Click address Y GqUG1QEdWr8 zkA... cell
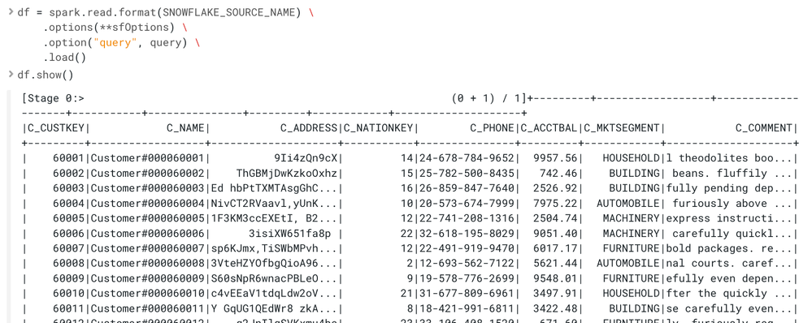 pos(275,308)
